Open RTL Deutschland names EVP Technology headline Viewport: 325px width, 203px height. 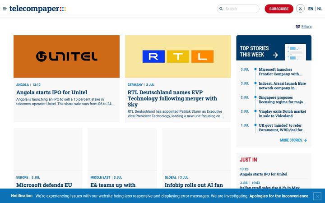click(x=172, y=98)
